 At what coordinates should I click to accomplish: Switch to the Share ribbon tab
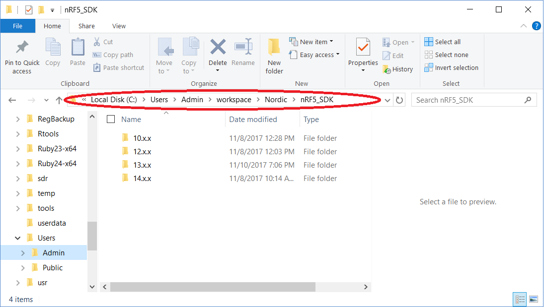(86, 26)
